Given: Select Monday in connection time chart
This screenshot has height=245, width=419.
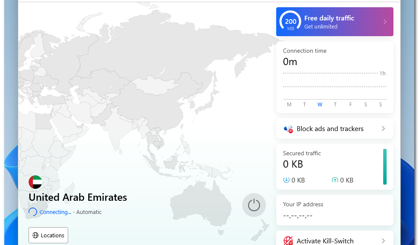Looking at the screenshot, I should click(x=289, y=105).
